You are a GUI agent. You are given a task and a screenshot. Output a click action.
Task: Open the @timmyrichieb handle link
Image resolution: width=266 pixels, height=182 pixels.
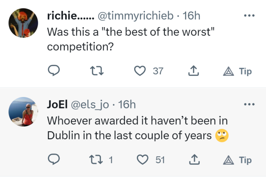(x=136, y=16)
